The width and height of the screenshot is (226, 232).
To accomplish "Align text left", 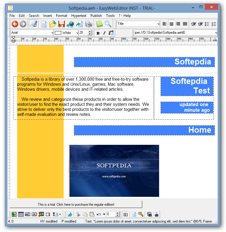I will (164, 24).
